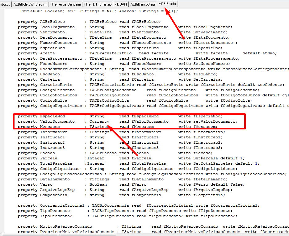
Task: Switch to the uDUAM unit tab
Action: (x=121, y=4)
